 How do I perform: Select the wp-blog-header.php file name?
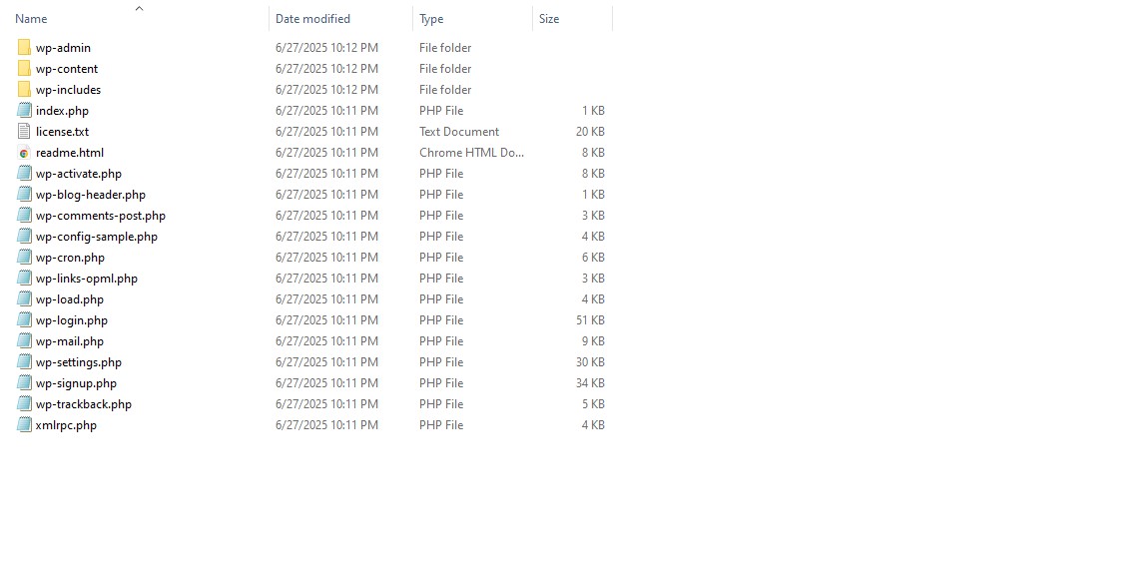pyautogui.click(x=90, y=195)
